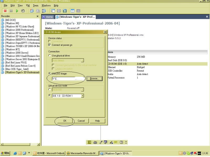
Task: Launch Internet Explorer from quick launch
Action: (15, 153)
